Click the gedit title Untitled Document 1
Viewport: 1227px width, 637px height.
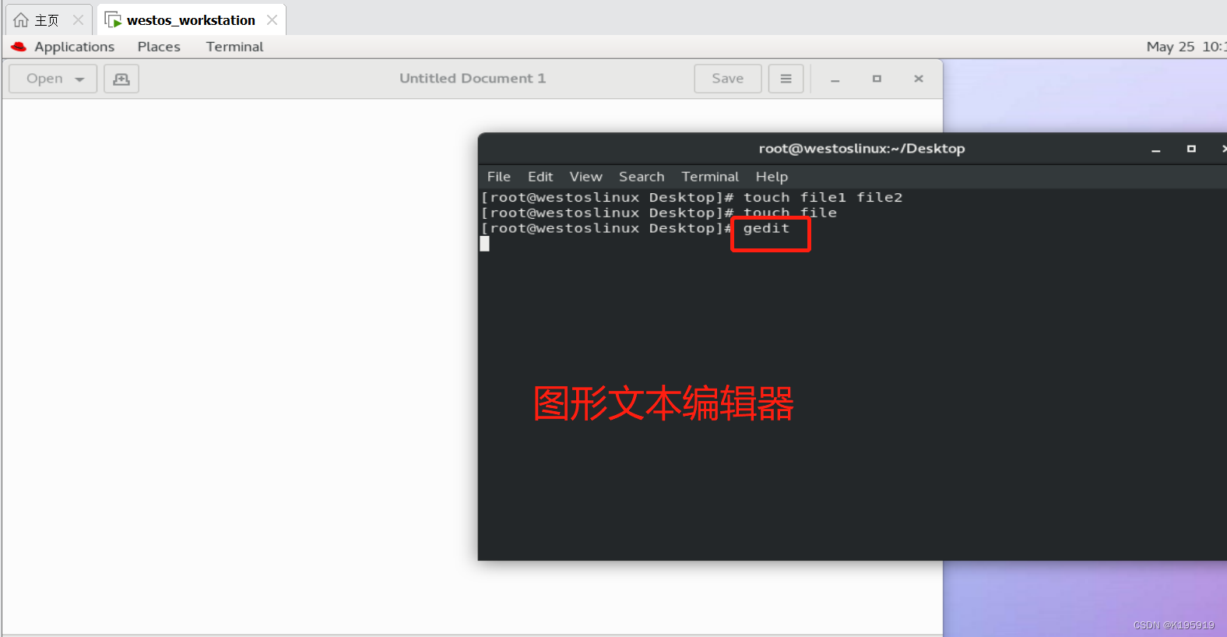473,79
